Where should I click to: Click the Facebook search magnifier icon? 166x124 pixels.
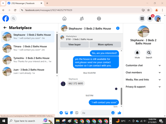(x=13, y=19)
